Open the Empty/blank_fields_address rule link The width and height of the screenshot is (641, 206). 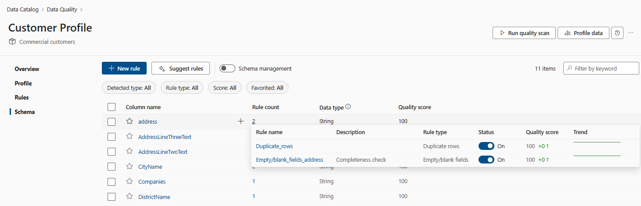[289, 160]
